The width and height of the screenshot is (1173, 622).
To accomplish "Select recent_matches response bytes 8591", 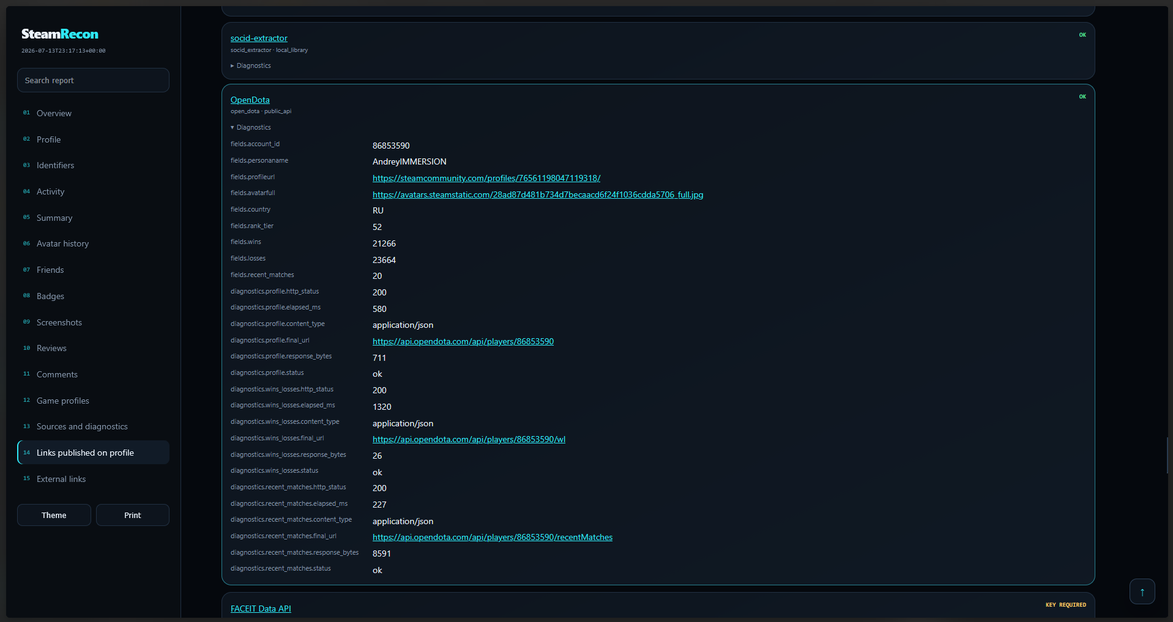I will [382, 554].
